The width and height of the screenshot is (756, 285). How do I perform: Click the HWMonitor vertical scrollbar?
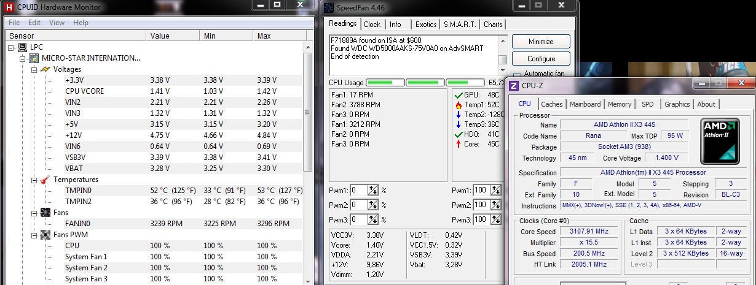[x=308, y=165]
